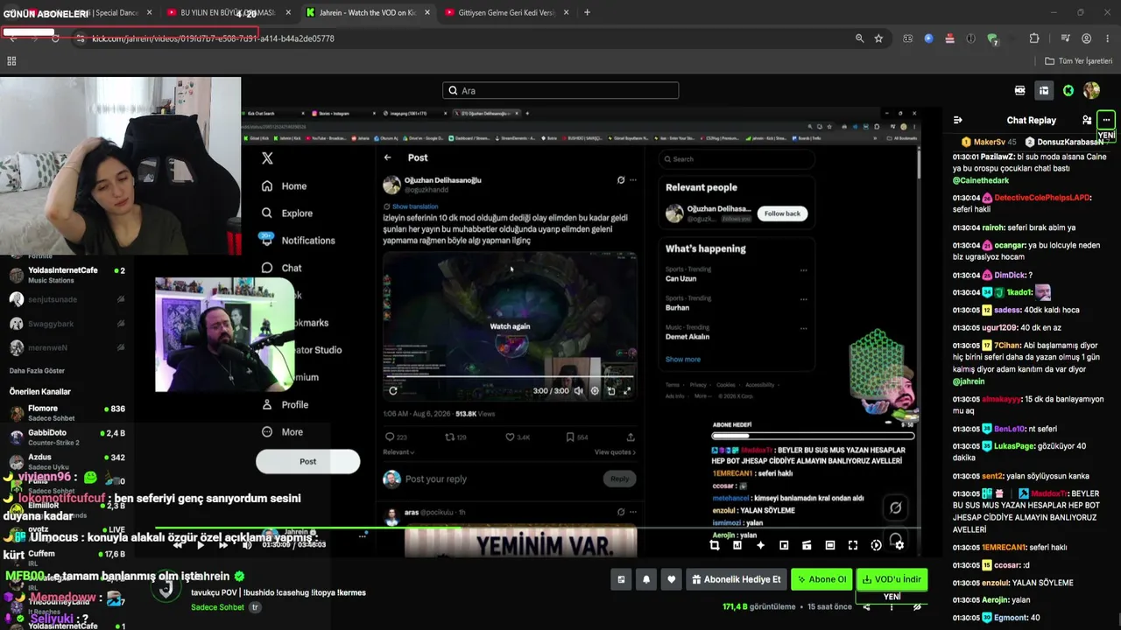This screenshot has width=1121, height=630.
Task: Toggle the notification bell for Jahrein
Action: (x=646, y=579)
